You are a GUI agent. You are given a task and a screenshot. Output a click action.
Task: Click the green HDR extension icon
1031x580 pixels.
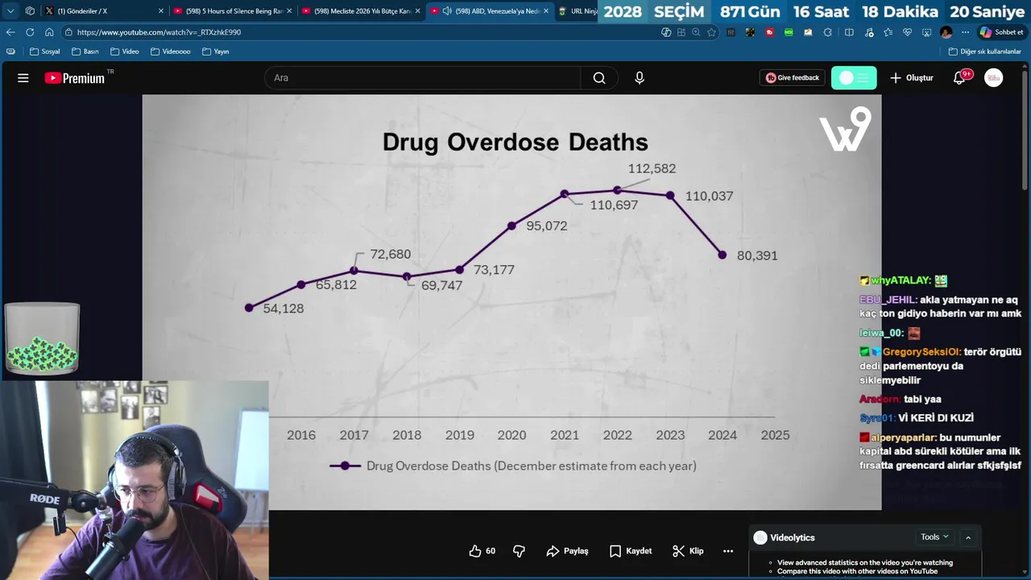pyautogui.click(x=789, y=32)
